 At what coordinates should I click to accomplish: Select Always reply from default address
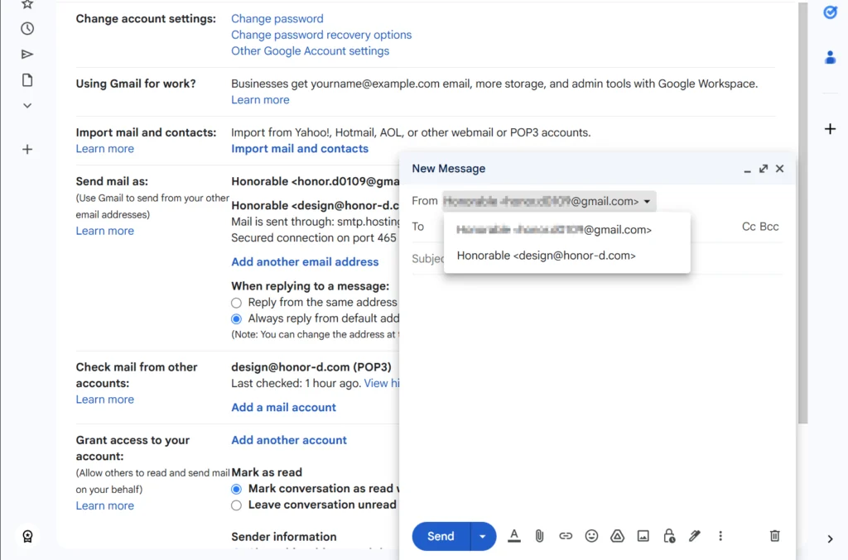236,318
